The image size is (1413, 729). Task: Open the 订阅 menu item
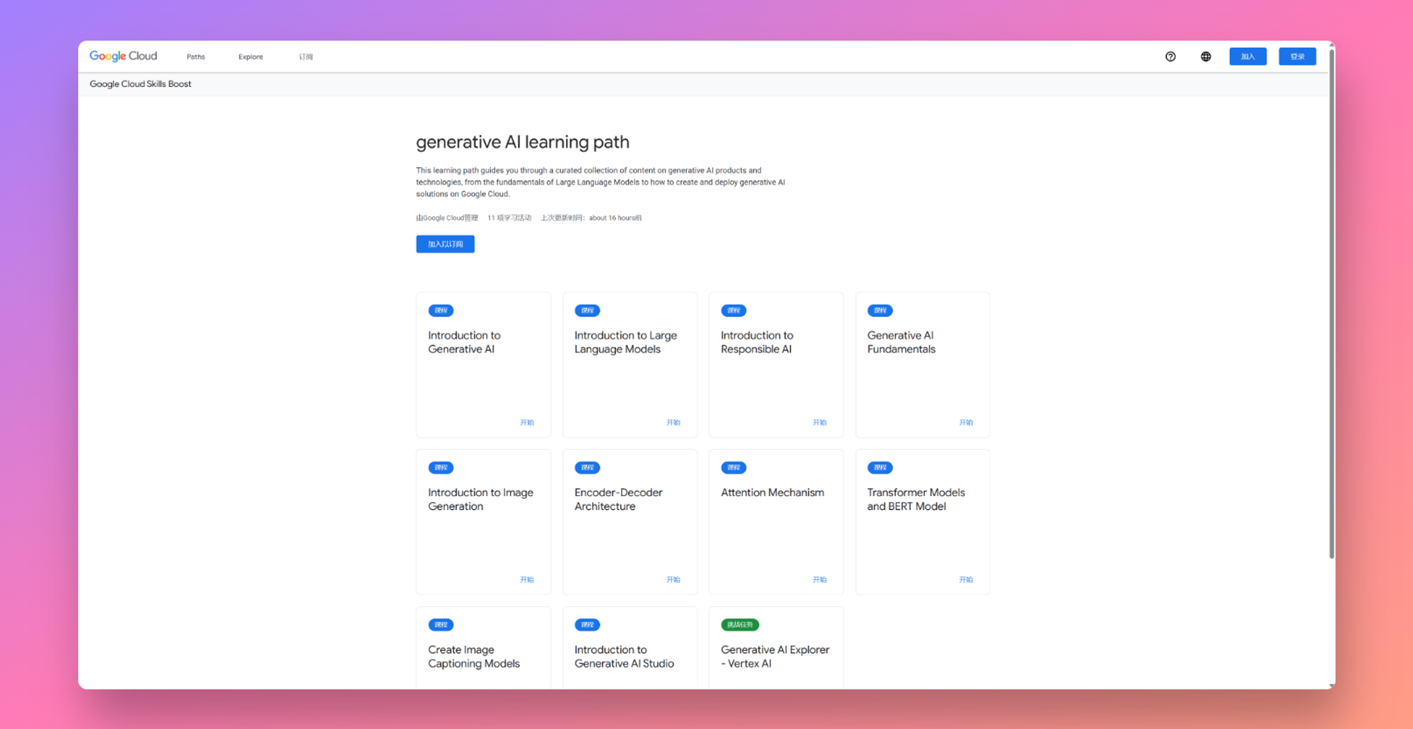305,57
